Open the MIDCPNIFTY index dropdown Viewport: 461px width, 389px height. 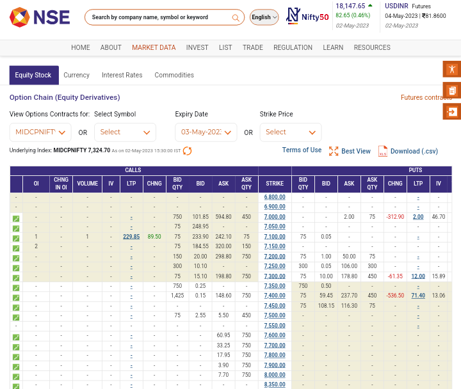40,132
